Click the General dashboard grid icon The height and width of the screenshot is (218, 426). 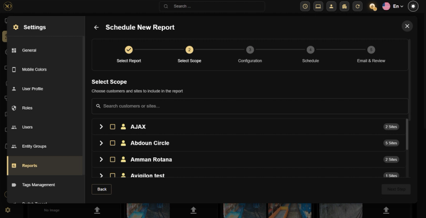(x=14, y=50)
